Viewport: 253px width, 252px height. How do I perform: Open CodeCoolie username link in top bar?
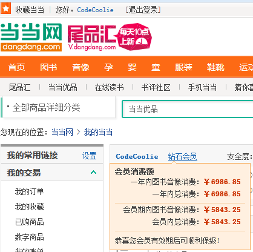click(x=95, y=10)
